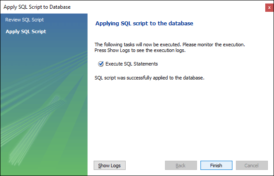Select the Apply SQL Script step
The width and height of the screenshot is (274, 176).
tap(26, 31)
